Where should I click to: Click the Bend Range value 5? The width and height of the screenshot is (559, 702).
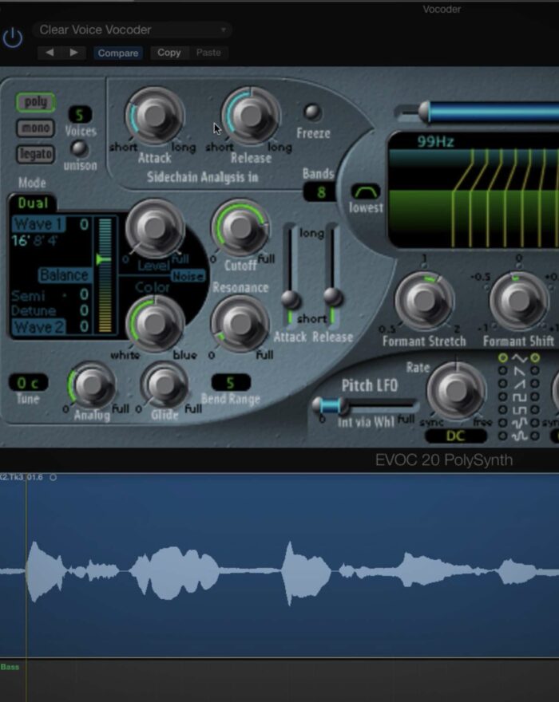click(231, 383)
